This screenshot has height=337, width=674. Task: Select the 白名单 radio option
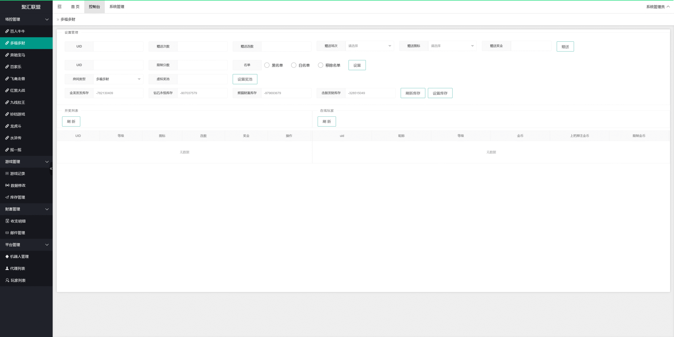click(294, 65)
